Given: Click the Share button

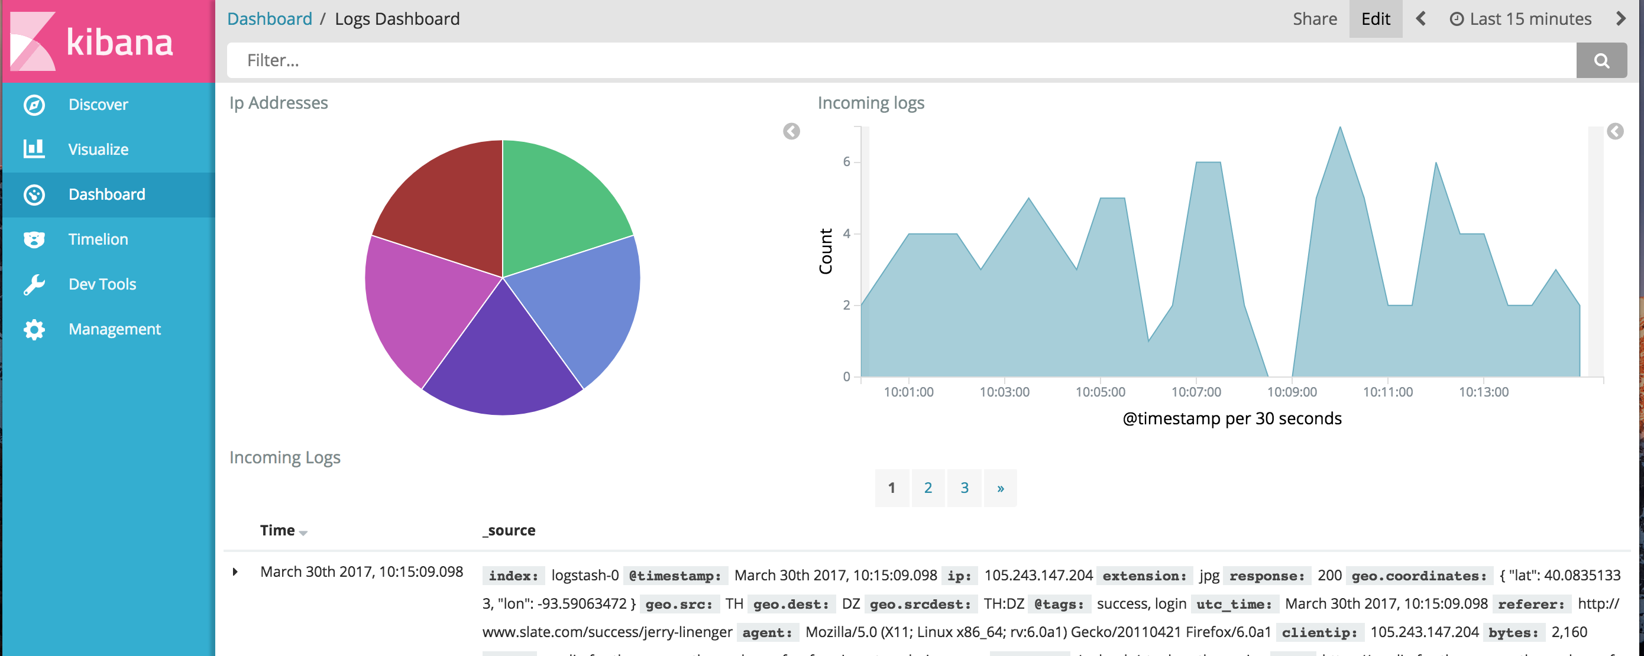Looking at the screenshot, I should tap(1315, 18).
